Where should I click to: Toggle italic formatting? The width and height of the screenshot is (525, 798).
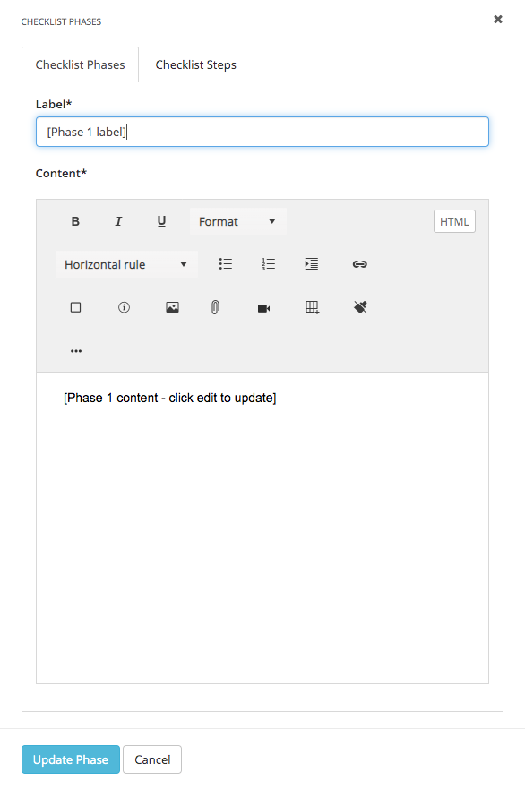pos(117,221)
